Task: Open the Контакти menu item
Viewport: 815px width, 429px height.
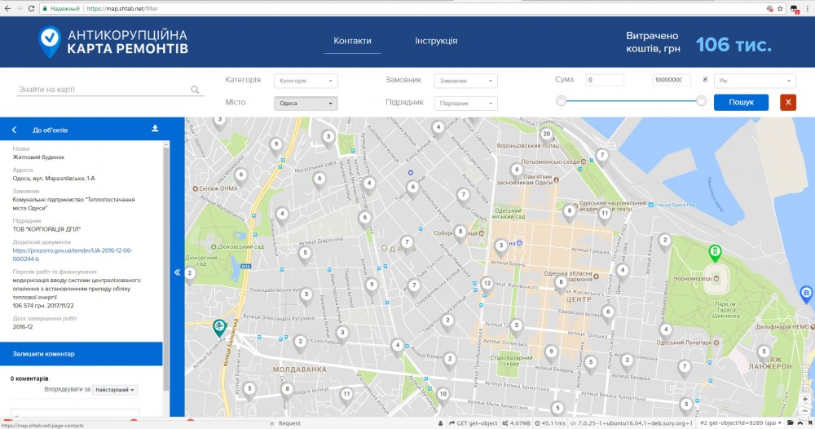Action: tap(352, 41)
